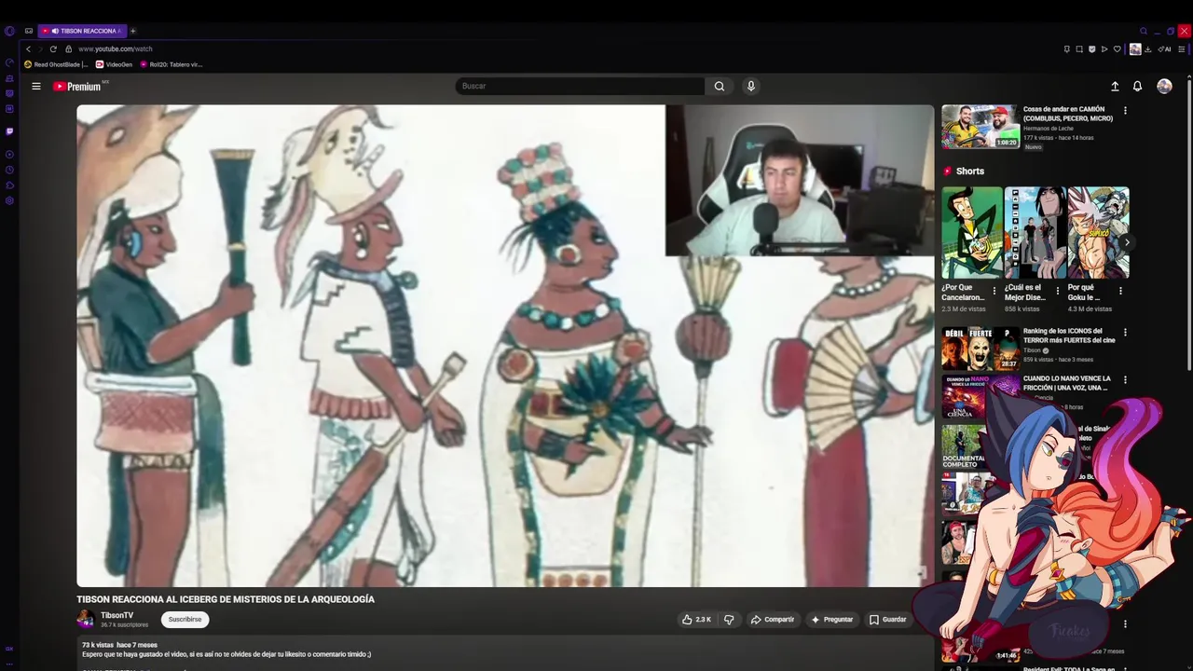Image resolution: width=1193 pixels, height=671 pixels.
Task: Open options for ¿Por Que Cancelaron short
Action: pos(994,291)
